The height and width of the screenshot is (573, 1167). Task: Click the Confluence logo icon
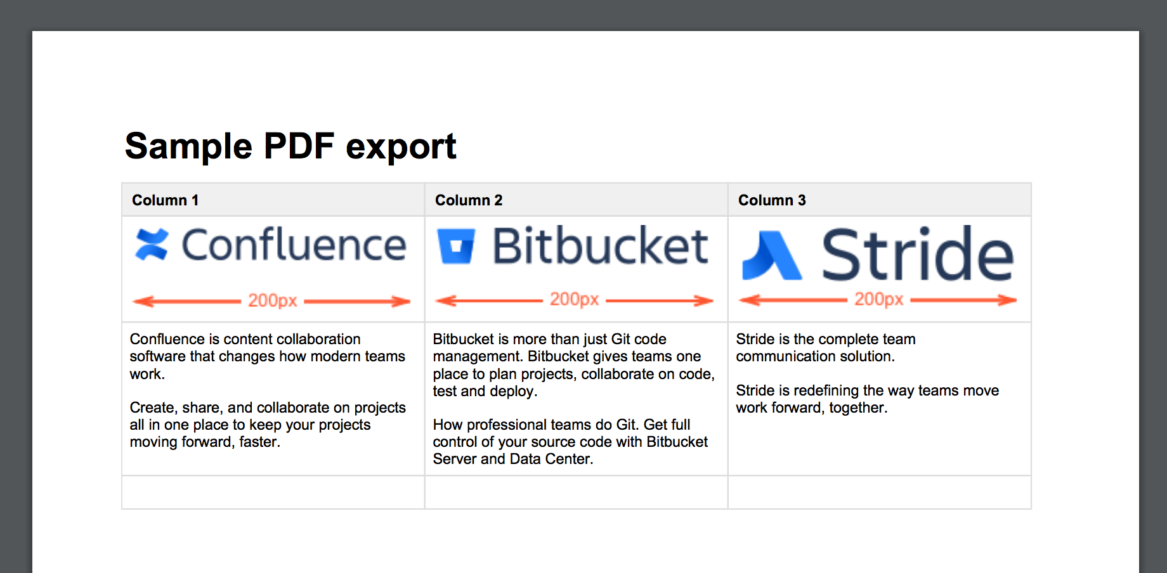tap(152, 245)
